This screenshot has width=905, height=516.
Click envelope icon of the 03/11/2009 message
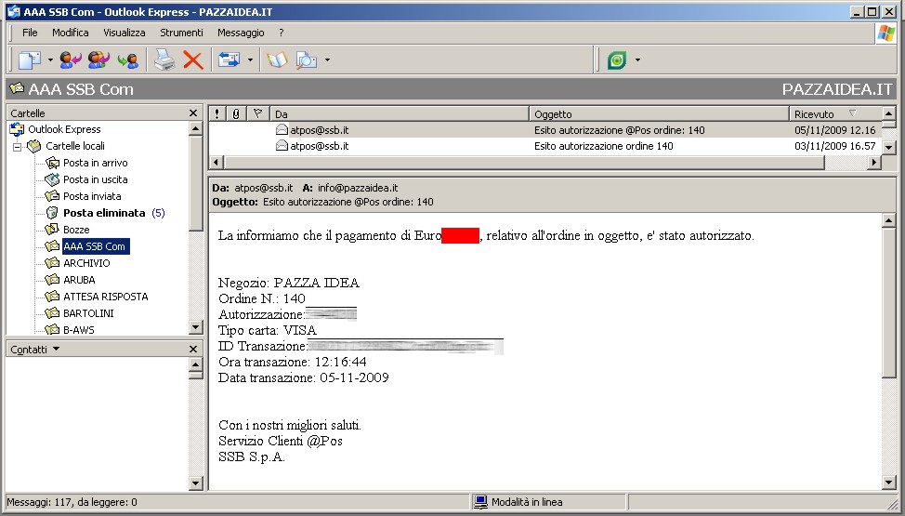[282, 146]
